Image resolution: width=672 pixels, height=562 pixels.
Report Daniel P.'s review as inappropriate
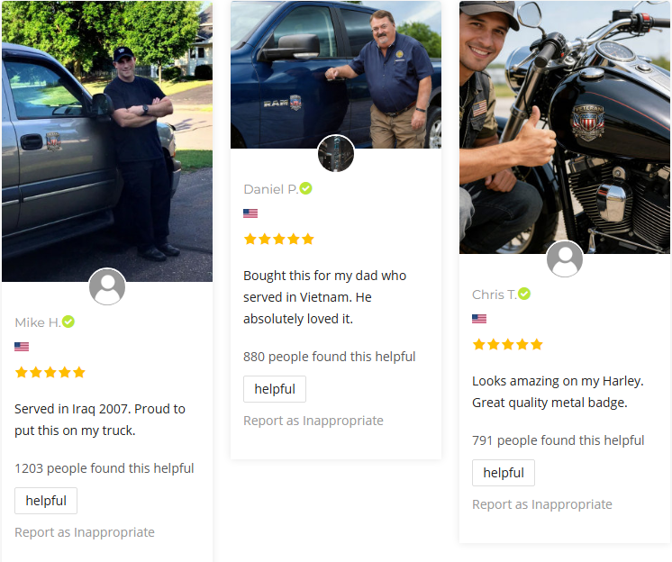(313, 421)
